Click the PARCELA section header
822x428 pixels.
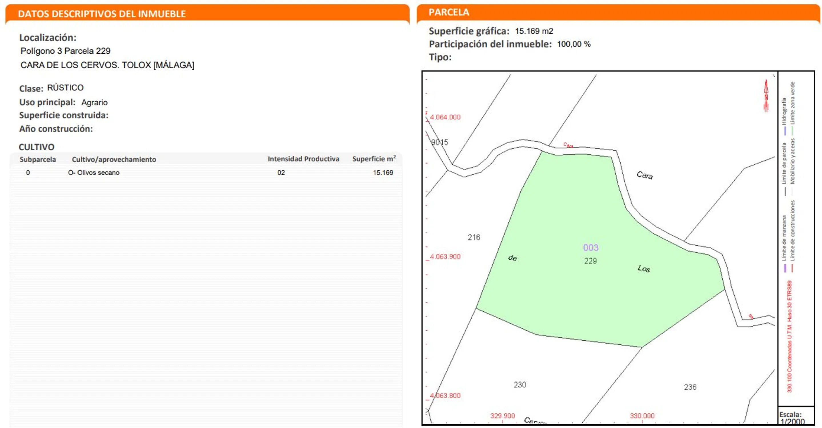(x=449, y=12)
